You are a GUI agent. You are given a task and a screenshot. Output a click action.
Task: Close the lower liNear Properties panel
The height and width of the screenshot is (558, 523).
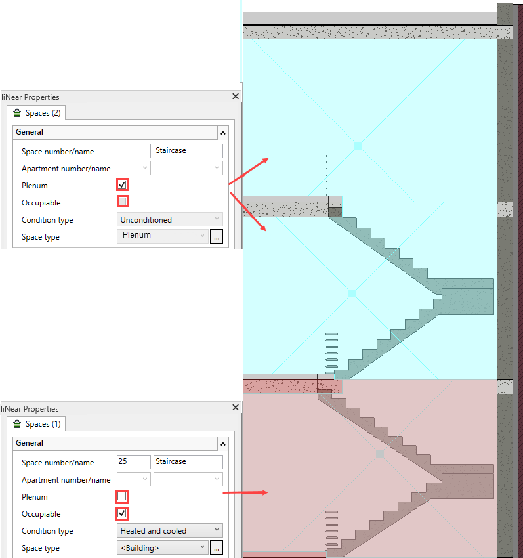tap(236, 407)
